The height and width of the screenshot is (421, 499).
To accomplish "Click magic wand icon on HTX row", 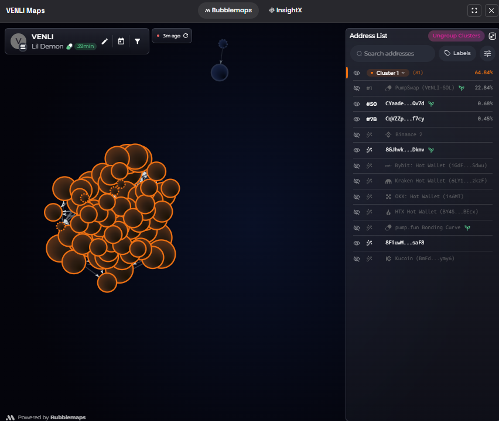I will click(369, 212).
